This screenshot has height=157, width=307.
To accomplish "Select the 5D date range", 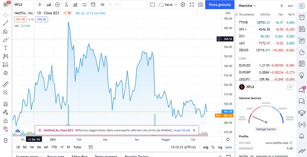I will [x=25, y=147].
